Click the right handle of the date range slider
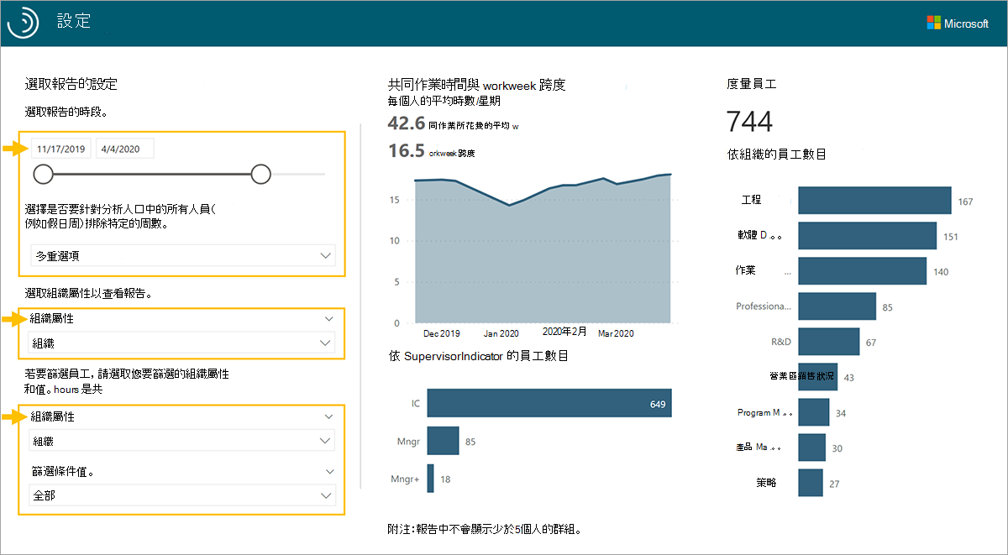Screen dimensions: 1008x555 tap(260, 174)
